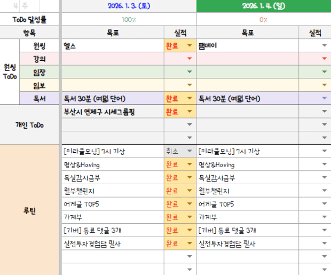Click the 100% achievement rate cell
The image size is (331, 275).
click(x=129, y=19)
